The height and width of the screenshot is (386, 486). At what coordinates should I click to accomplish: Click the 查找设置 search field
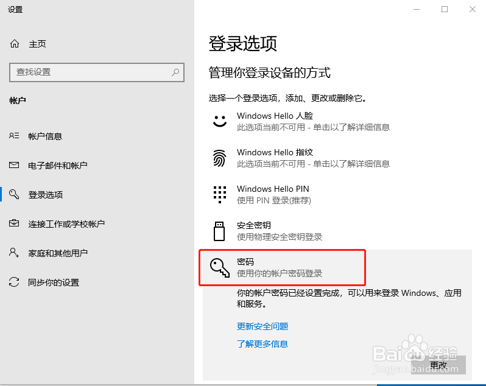(x=97, y=72)
